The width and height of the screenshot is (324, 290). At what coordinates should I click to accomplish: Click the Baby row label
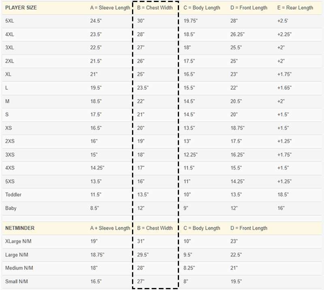click(x=11, y=208)
